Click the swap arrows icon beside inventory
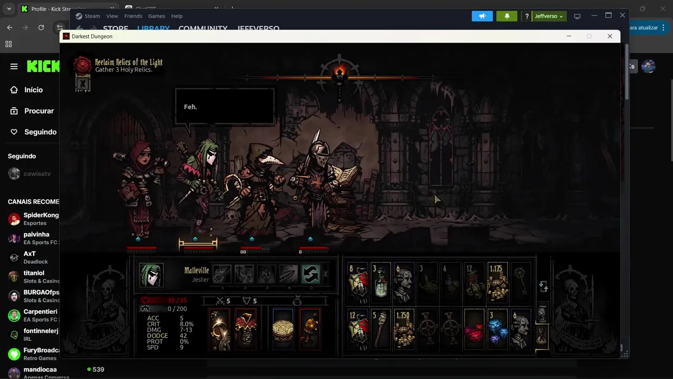The image size is (673, 379). [544, 286]
